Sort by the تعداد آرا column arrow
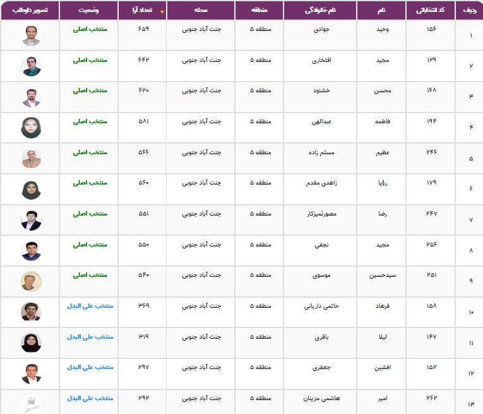This screenshot has width=483, height=414. coord(162,12)
